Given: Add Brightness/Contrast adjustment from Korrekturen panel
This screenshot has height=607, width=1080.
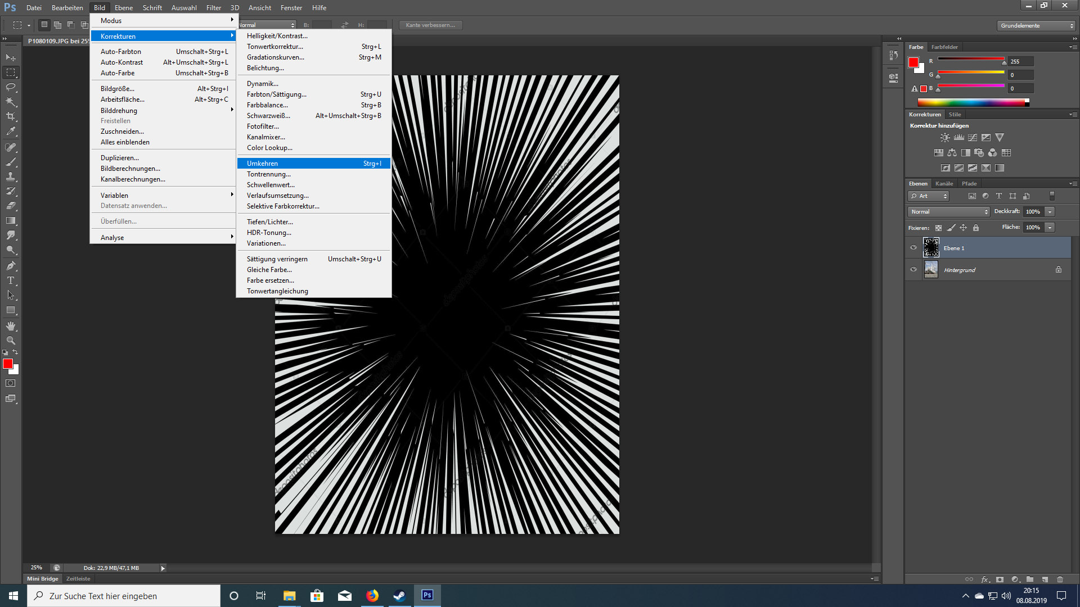Looking at the screenshot, I should pyautogui.click(x=945, y=137).
